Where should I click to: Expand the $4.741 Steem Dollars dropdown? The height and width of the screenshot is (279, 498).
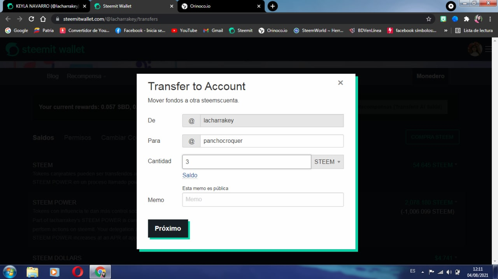coord(446,258)
